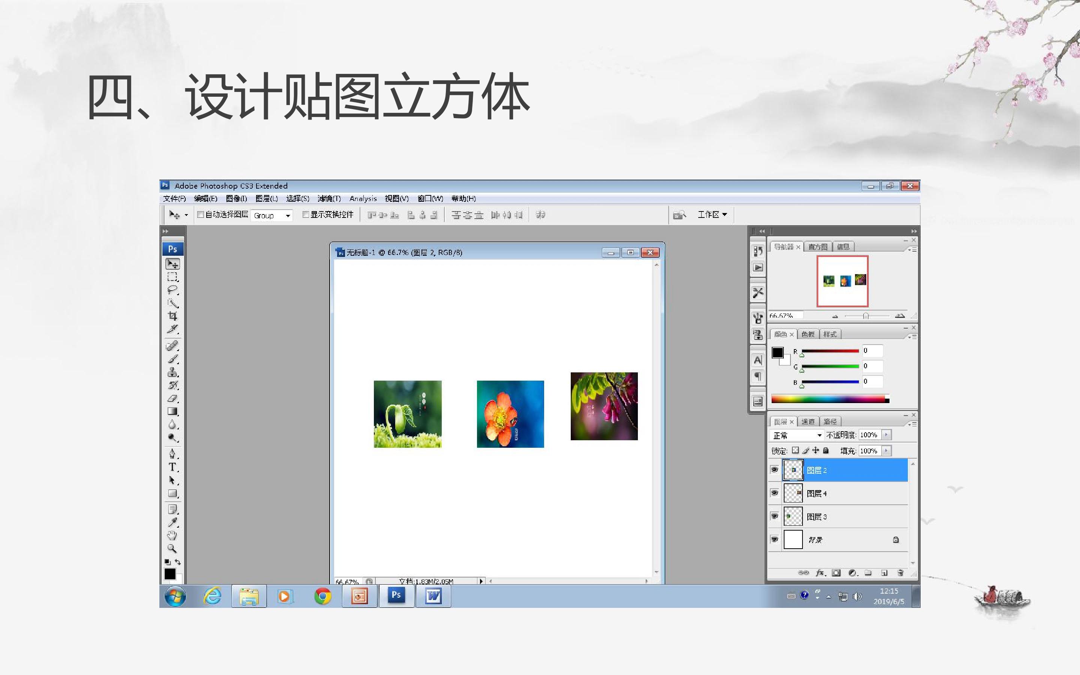The image size is (1080, 675).
Task: Select the Zoom tool magnifier
Action: click(172, 548)
